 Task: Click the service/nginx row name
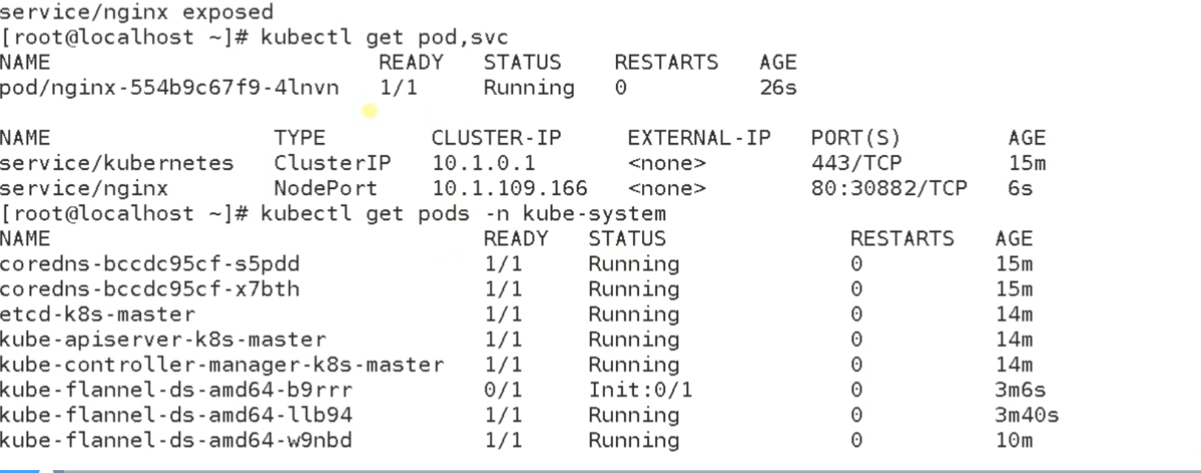[84, 189]
